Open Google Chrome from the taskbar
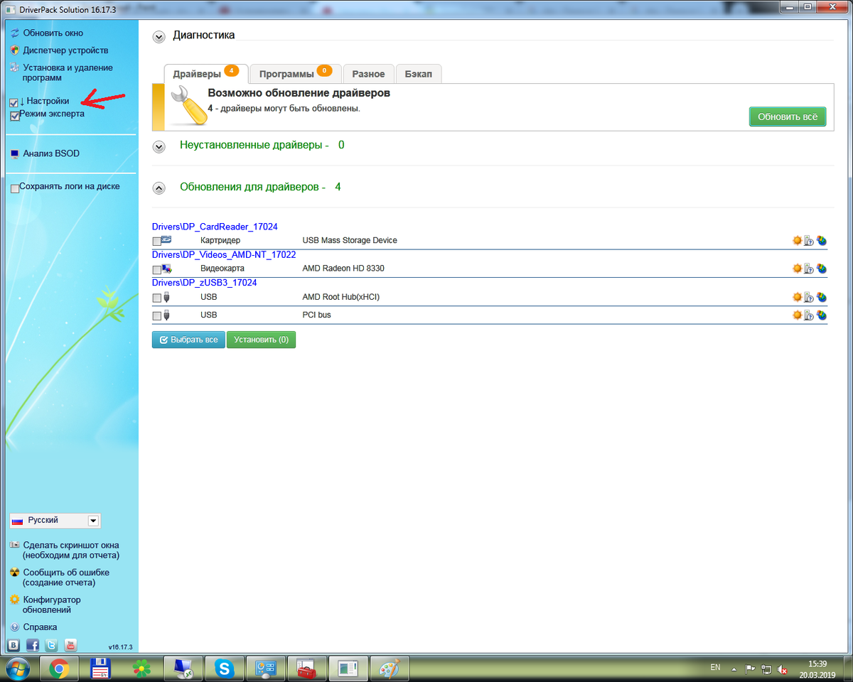 point(59,669)
